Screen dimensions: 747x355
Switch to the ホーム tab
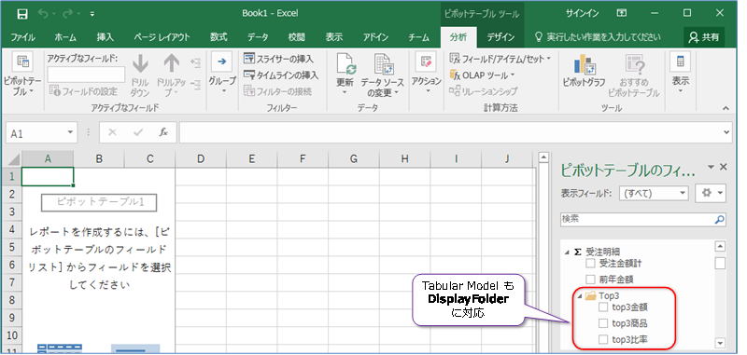[x=65, y=37]
